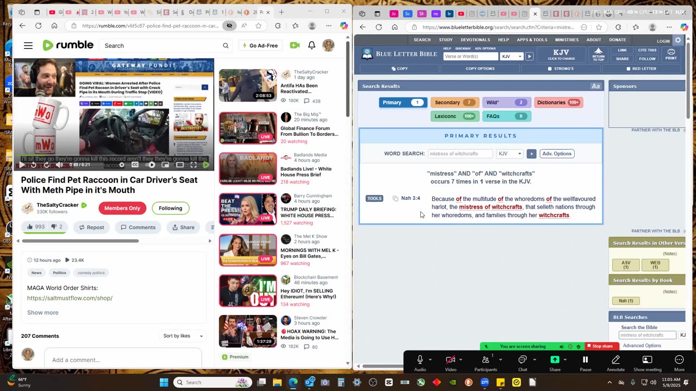Image resolution: width=696 pixels, height=391 pixels.
Task: Expand Video options arrow in Zoom
Action: [461, 360]
